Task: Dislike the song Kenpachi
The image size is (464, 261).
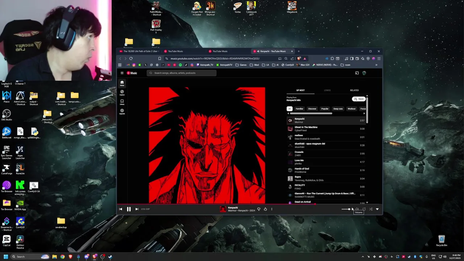Action: tap(258, 209)
